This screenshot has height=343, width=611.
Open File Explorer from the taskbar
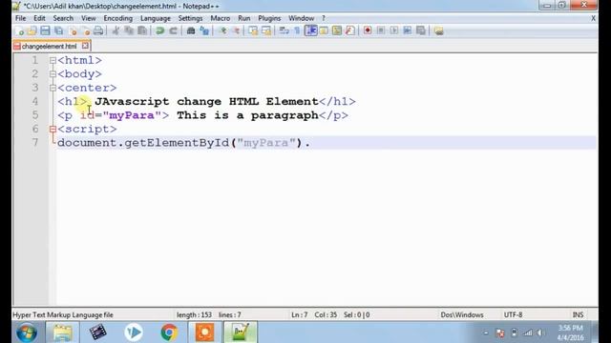pos(62,333)
